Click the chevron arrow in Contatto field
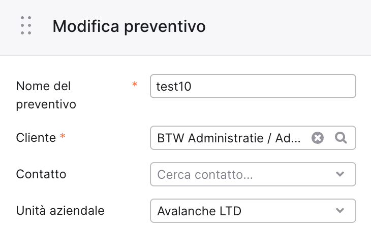Image resolution: width=371 pixels, height=232 pixels. click(x=340, y=174)
